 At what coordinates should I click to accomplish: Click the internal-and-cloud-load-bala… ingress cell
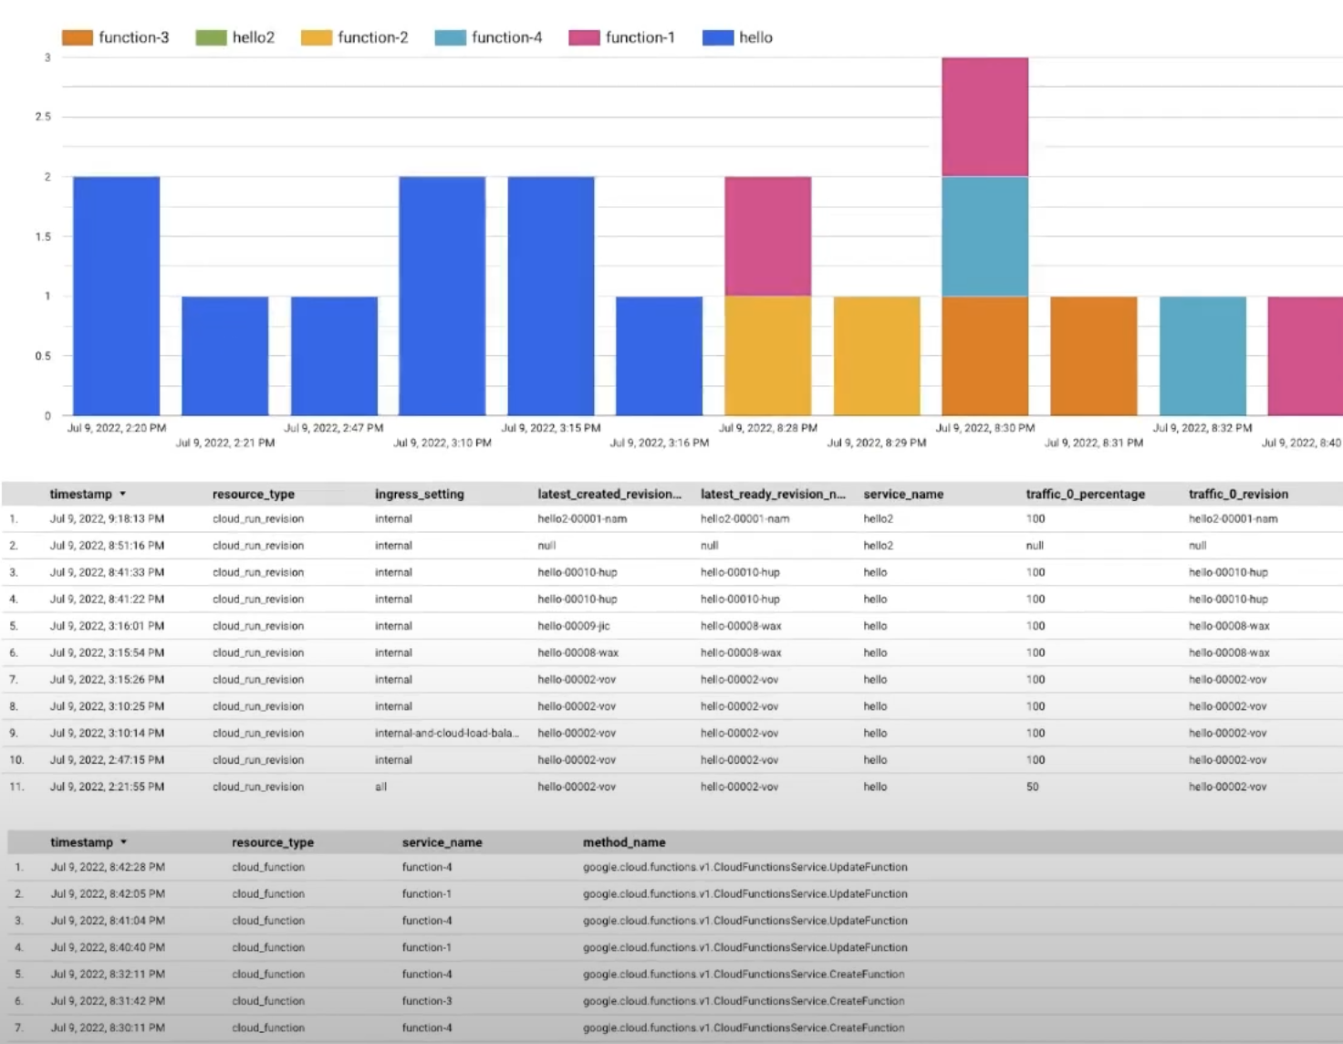[447, 733]
